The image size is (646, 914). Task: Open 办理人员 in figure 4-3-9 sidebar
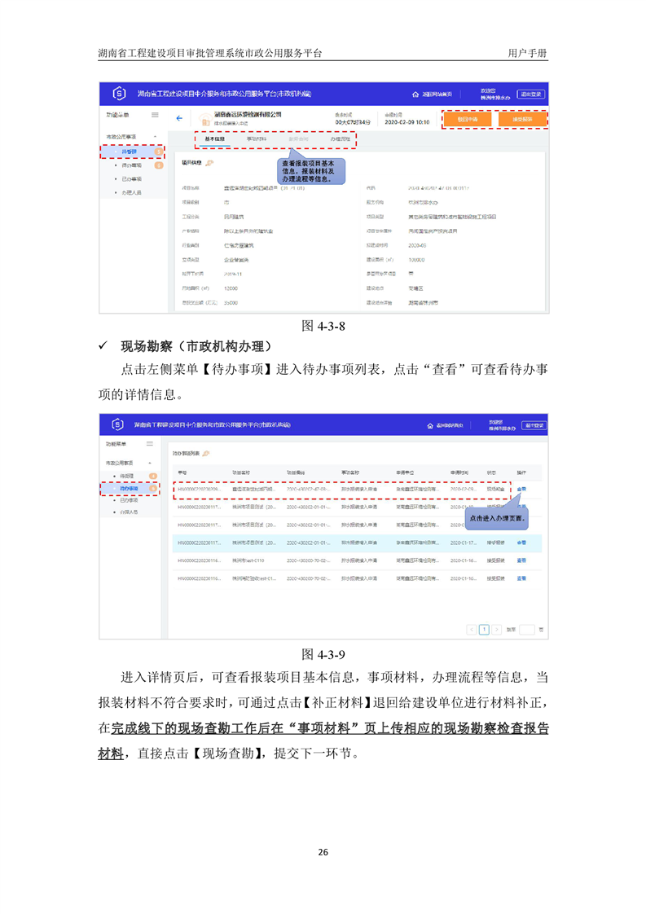coord(129,512)
